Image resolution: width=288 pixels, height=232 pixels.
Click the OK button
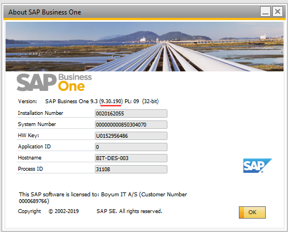[252, 212]
